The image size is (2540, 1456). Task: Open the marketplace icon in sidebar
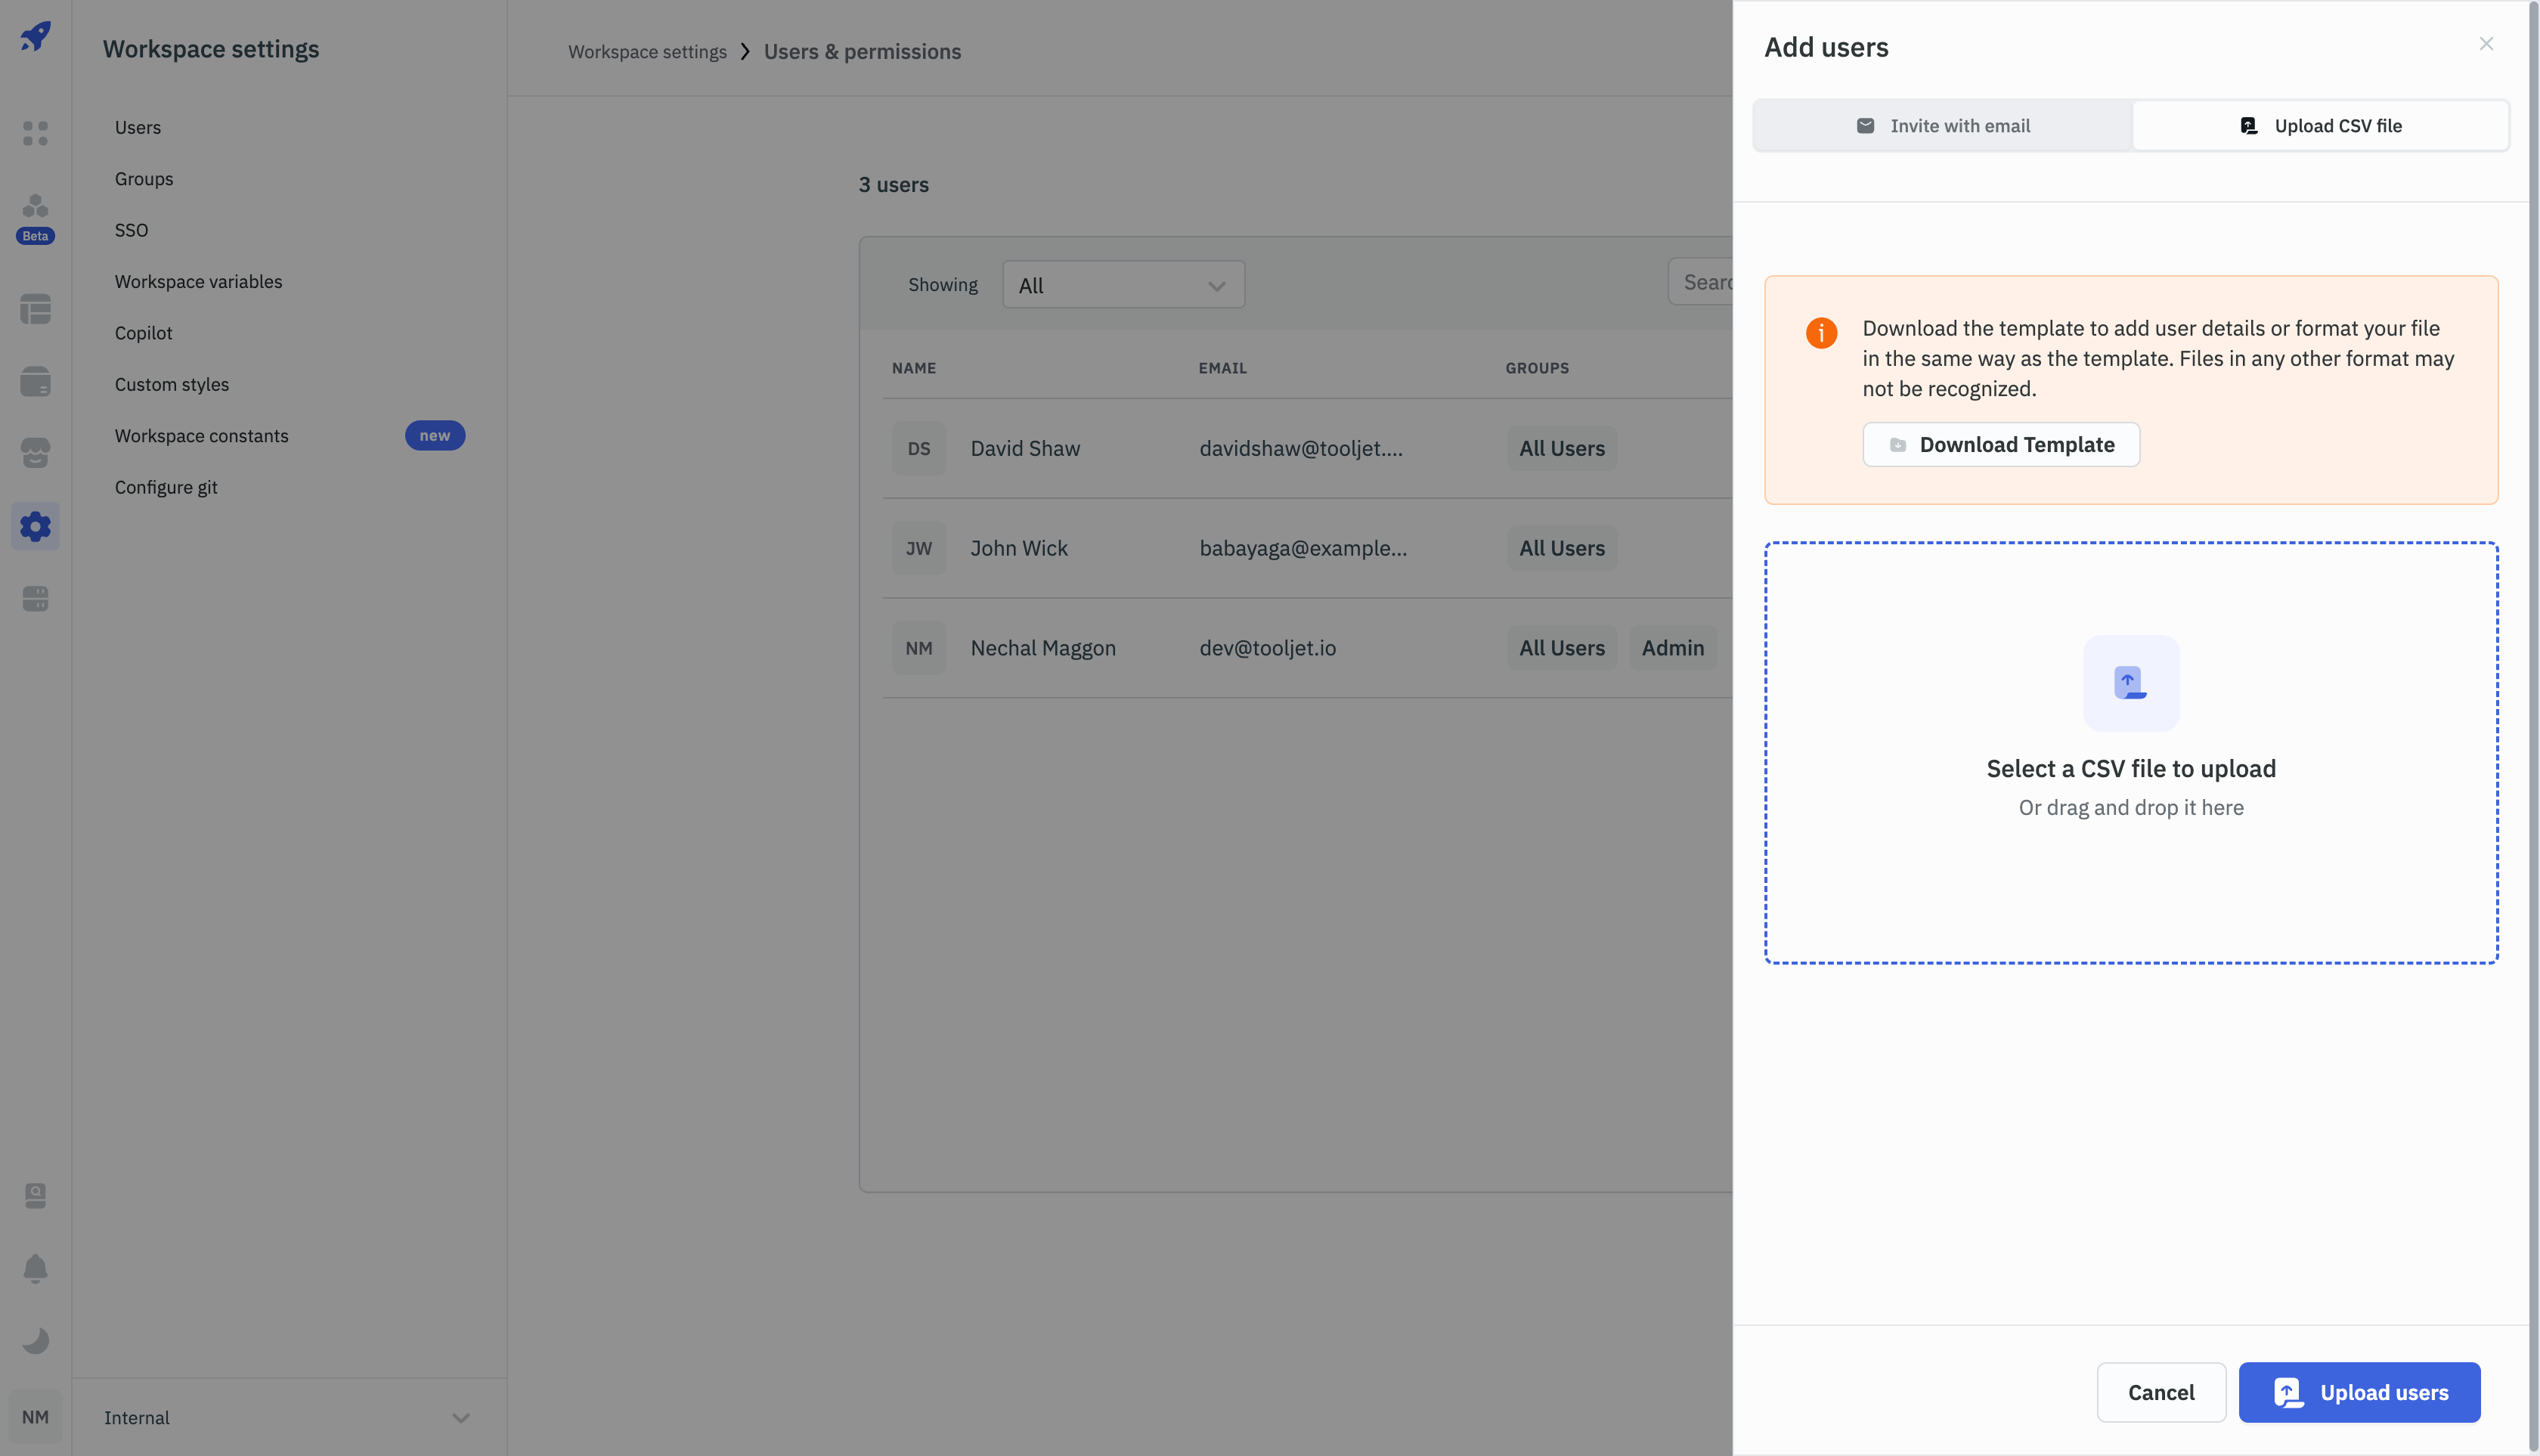pyautogui.click(x=35, y=453)
